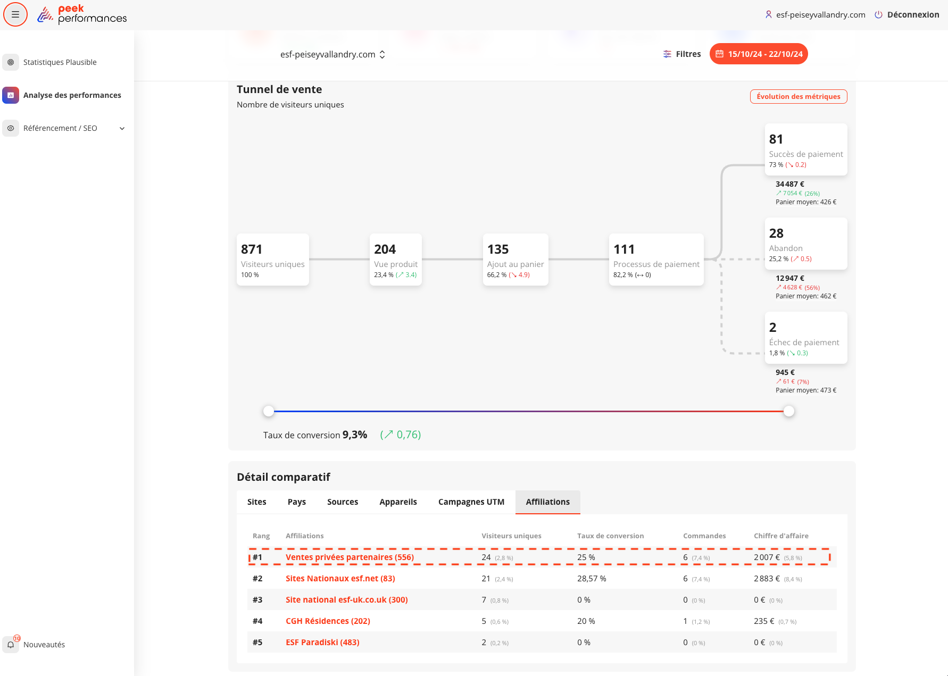Click the Référencement / SEO eye icon
Screen dimensions: 948x676
(x=11, y=128)
